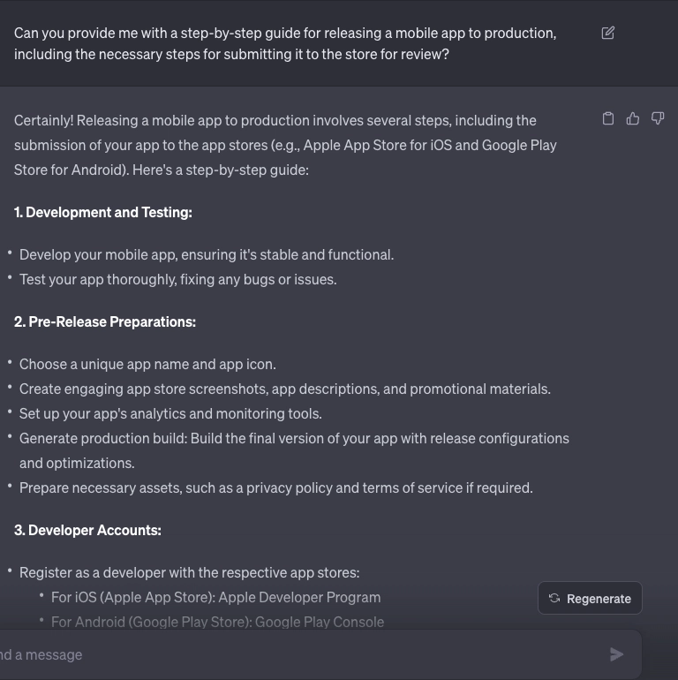Give the response a thumbs down
This screenshot has height=680, width=678.
tap(658, 119)
